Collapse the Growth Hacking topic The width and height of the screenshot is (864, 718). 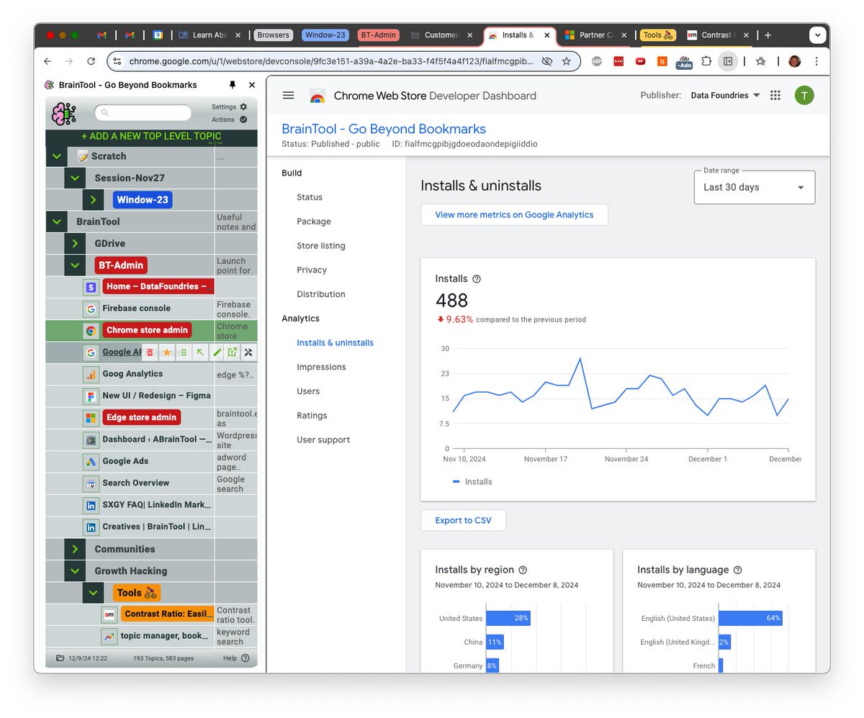click(x=74, y=571)
